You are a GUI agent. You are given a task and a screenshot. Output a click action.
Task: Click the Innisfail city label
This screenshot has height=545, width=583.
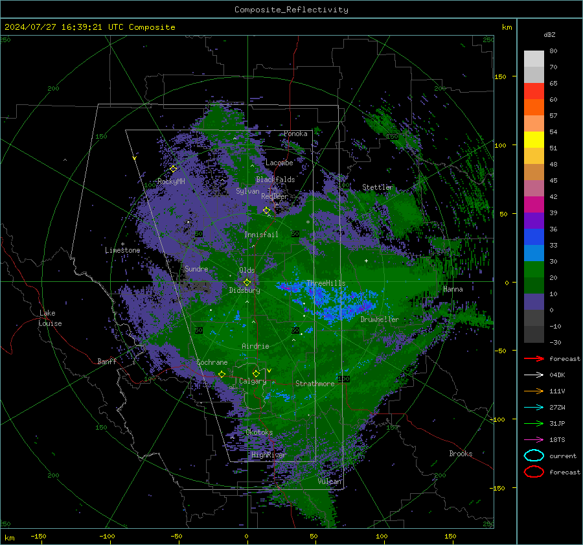pyautogui.click(x=261, y=235)
